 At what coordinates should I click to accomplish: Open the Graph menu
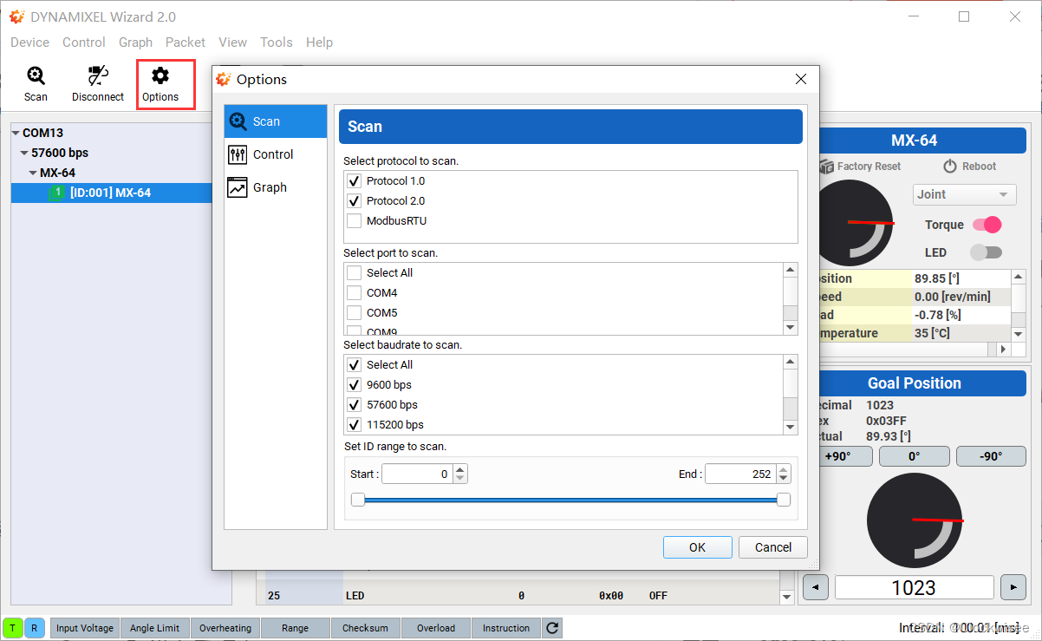click(136, 43)
